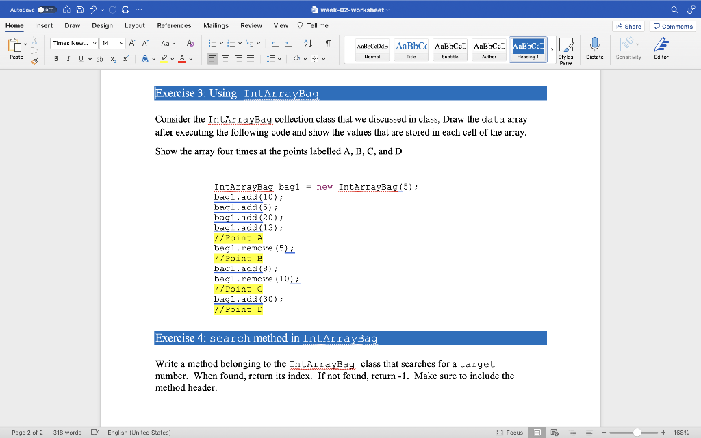
Task: Select the Bold formatting icon
Action: click(56, 59)
